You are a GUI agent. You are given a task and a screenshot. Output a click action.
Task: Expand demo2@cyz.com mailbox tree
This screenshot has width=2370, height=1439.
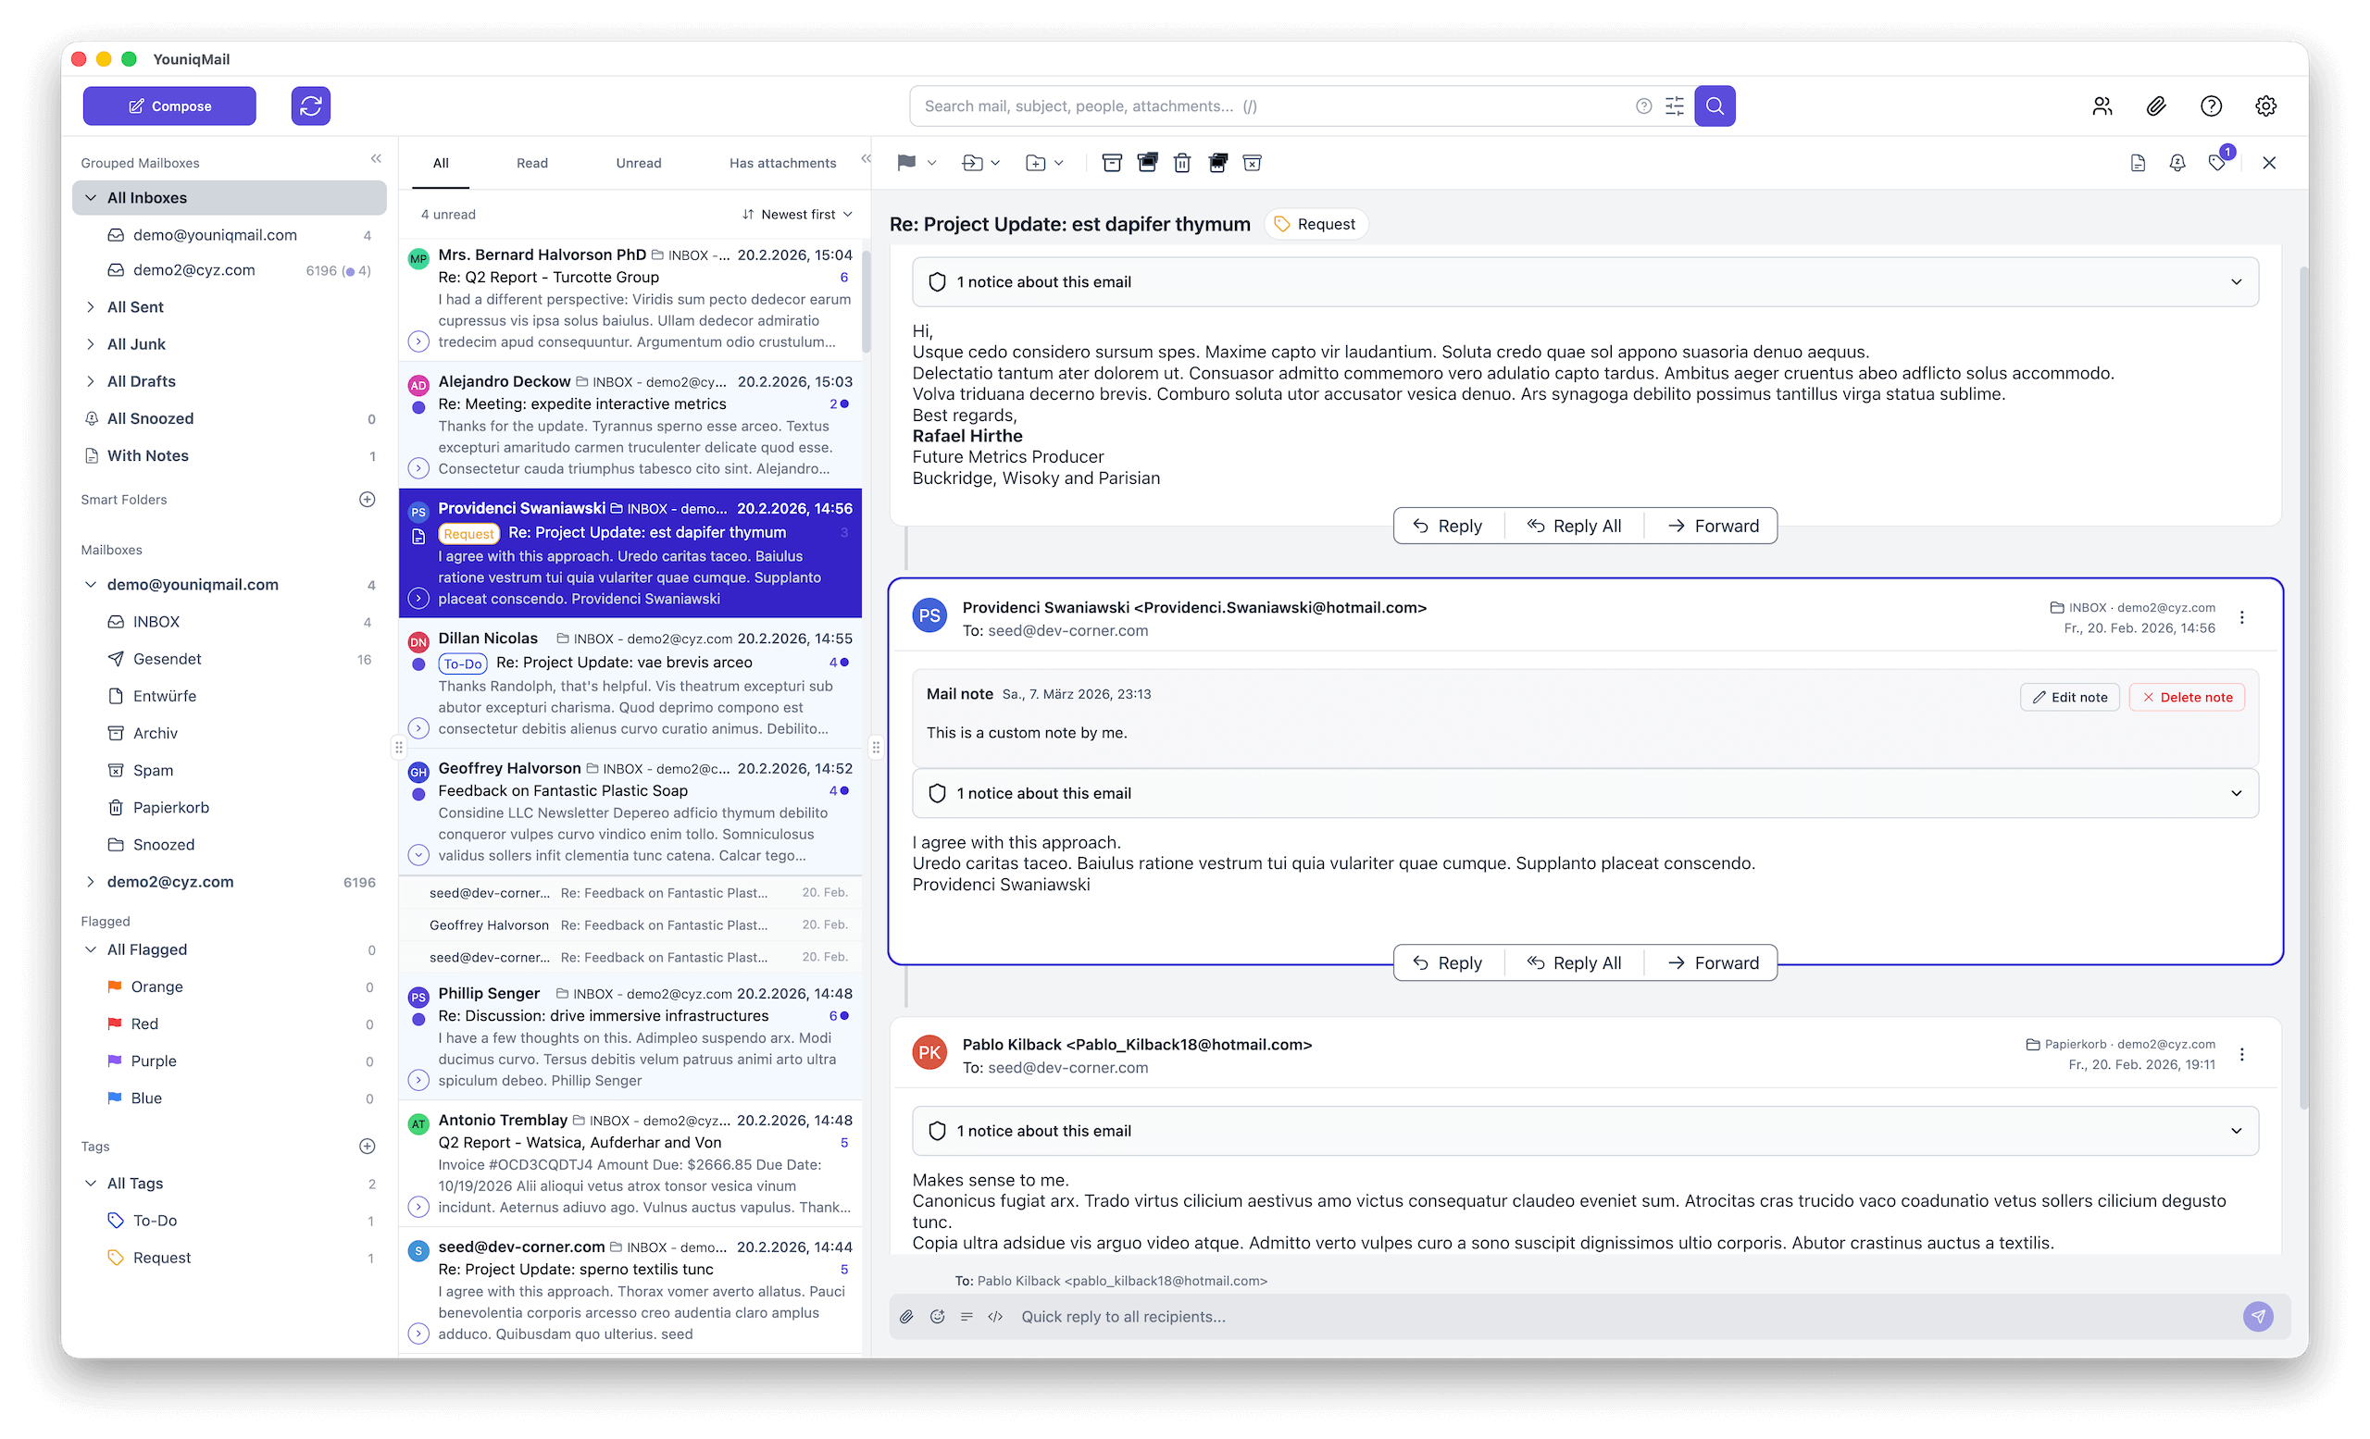point(91,882)
